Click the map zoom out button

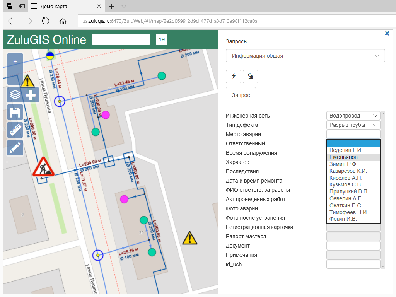(15, 77)
